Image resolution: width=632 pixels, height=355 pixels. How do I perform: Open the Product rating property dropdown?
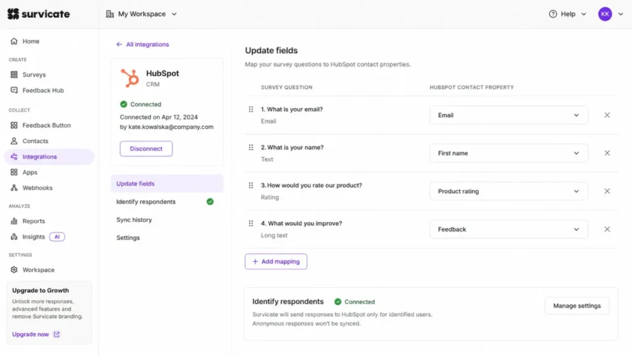(509, 191)
